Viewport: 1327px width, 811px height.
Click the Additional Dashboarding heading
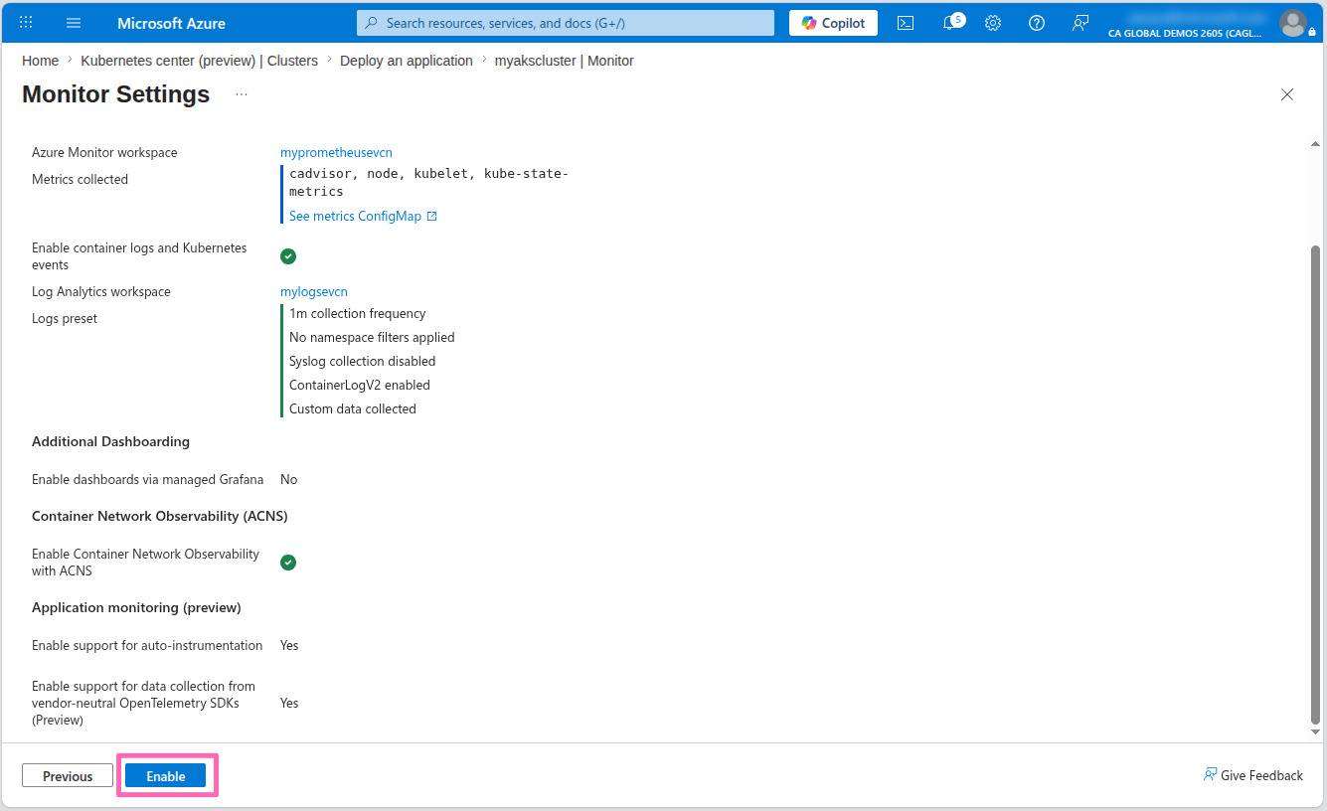click(110, 441)
